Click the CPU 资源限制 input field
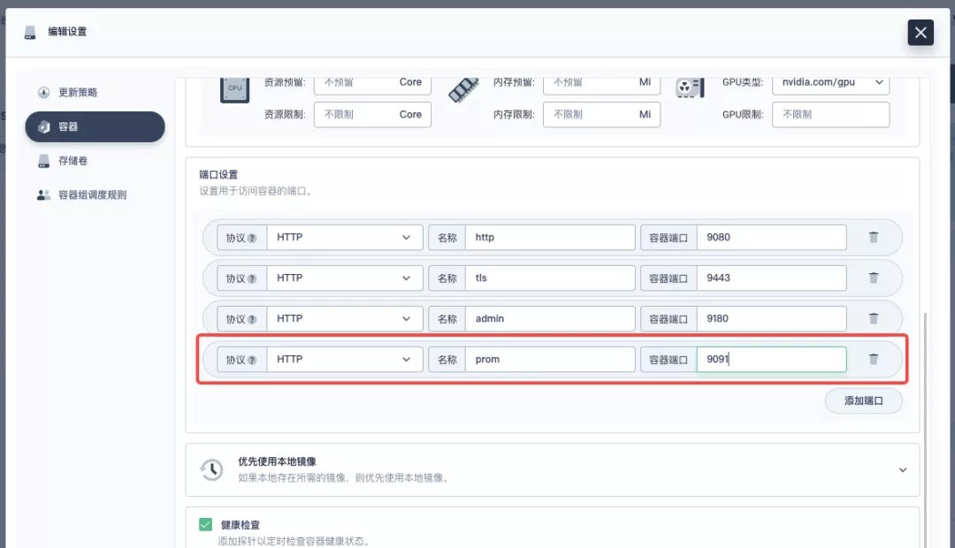955x548 pixels. (373, 115)
